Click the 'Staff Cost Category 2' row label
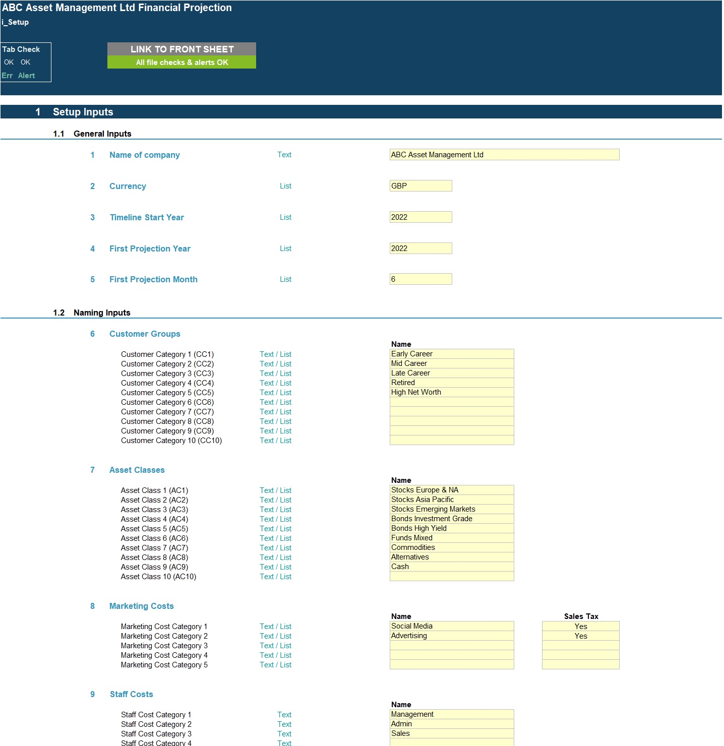 click(156, 724)
